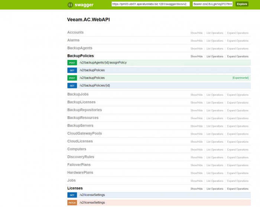
Task: Click the Explore button
Action: pyautogui.click(x=242, y=4)
